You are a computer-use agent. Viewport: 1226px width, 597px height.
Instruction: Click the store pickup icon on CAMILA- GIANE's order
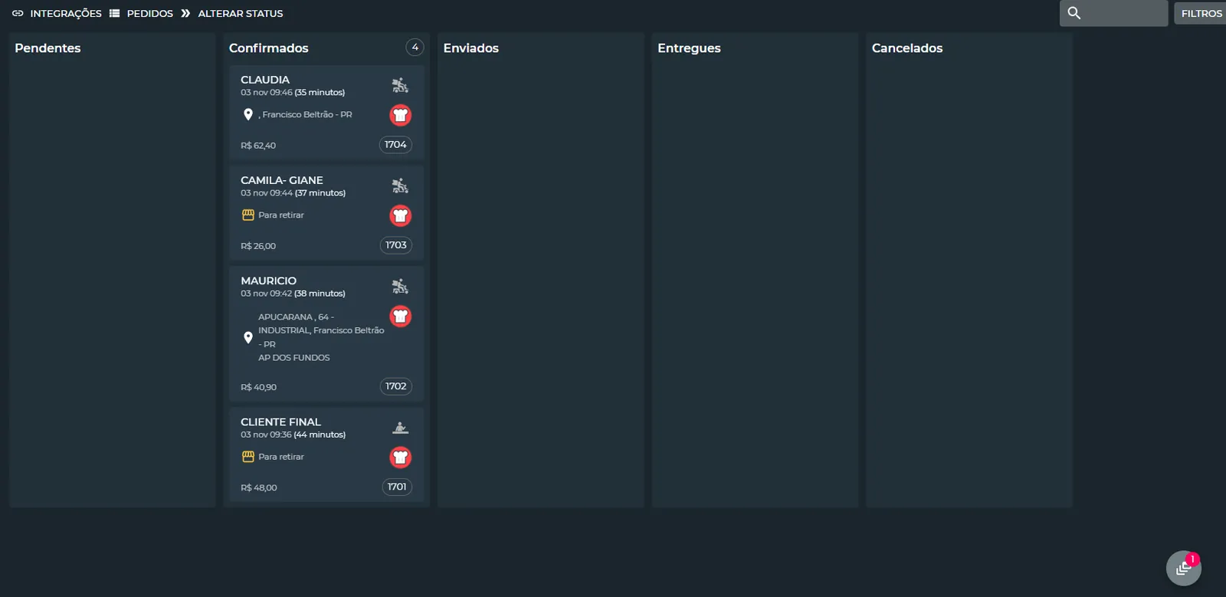coord(248,215)
